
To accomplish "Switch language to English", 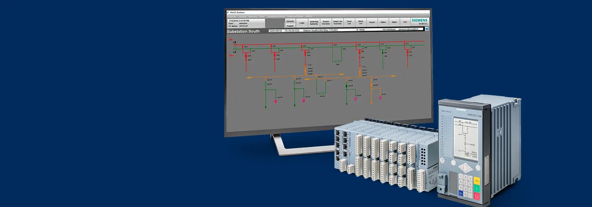I will click(290, 25).
